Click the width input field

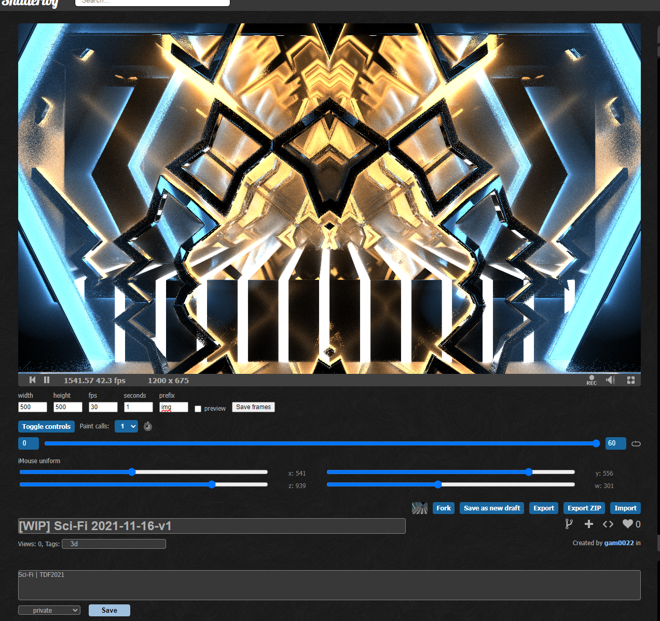coord(33,407)
